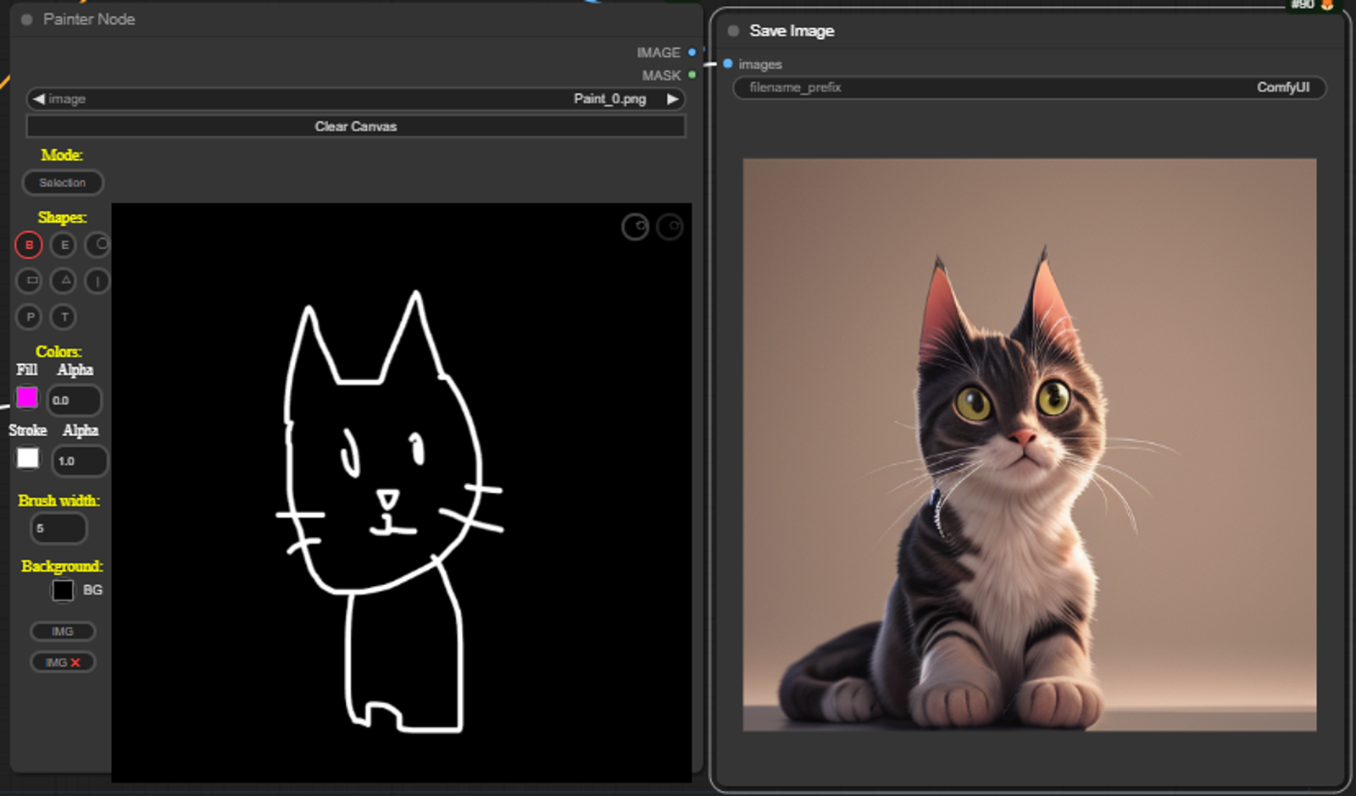Click the IMG remove (red X) button
This screenshot has height=796, width=1356.
click(x=63, y=662)
